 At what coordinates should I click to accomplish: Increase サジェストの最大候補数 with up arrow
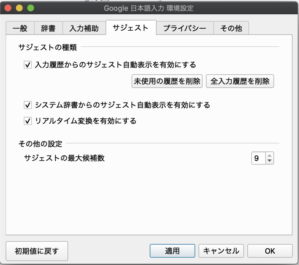click(270, 155)
